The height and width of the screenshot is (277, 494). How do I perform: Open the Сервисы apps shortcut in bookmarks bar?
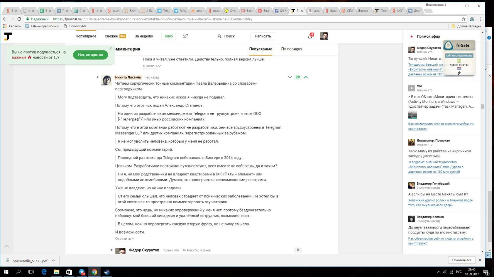12,26
